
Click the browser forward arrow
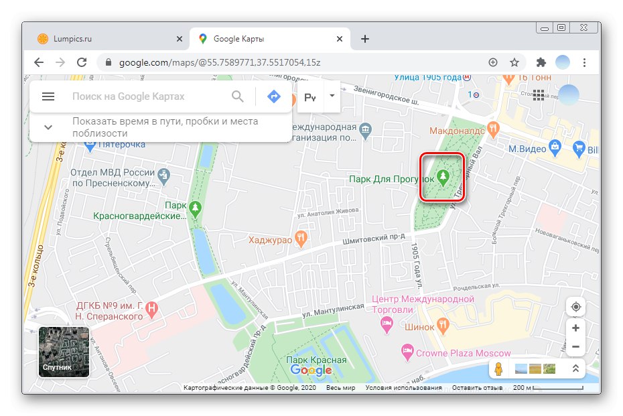click(x=60, y=62)
